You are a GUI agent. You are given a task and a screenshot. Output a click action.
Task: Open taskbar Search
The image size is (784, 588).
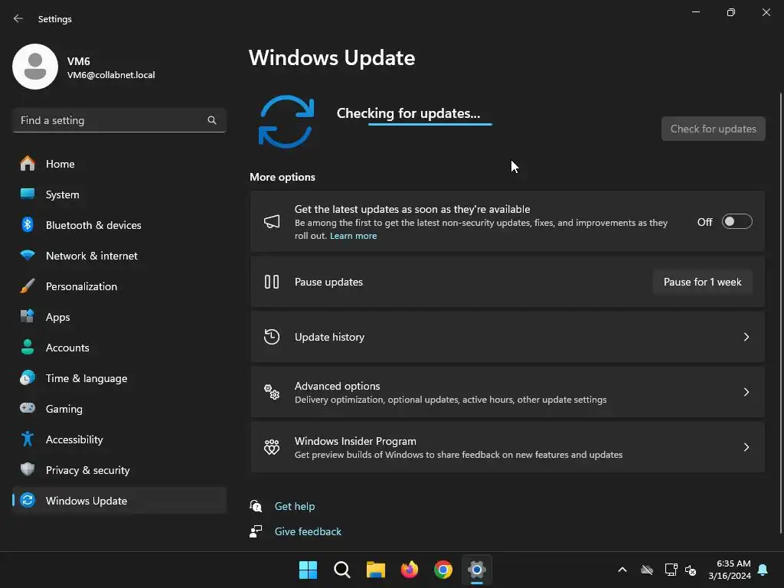(342, 570)
